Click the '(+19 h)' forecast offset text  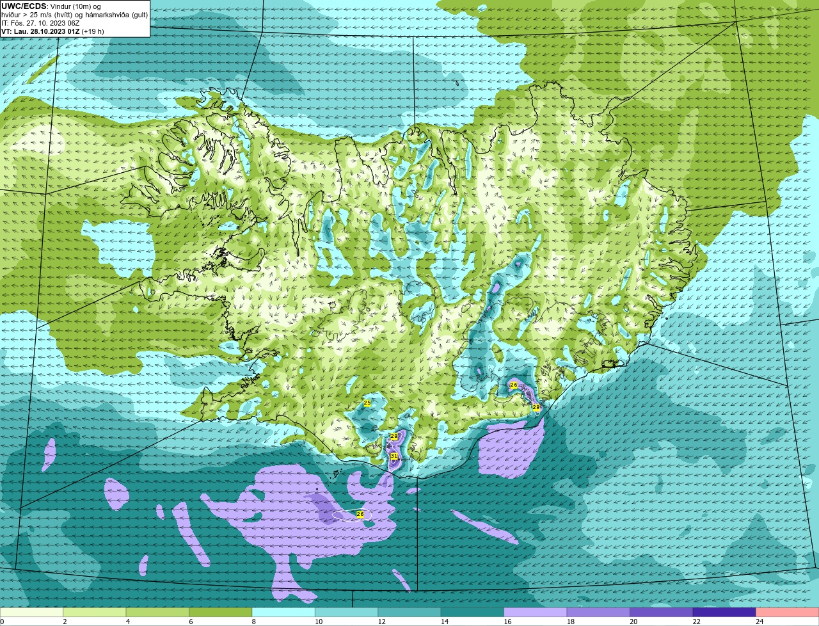(93, 31)
